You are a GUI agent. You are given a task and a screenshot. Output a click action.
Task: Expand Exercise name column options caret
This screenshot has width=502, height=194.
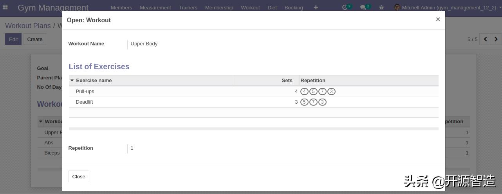pyautogui.click(x=72, y=81)
